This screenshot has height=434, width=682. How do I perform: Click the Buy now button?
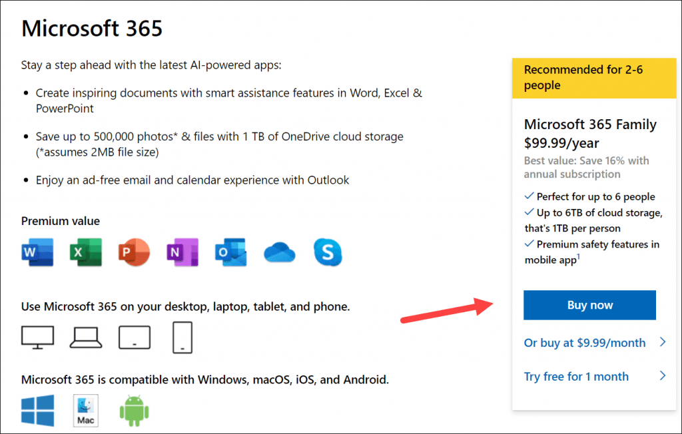tap(589, 306)
